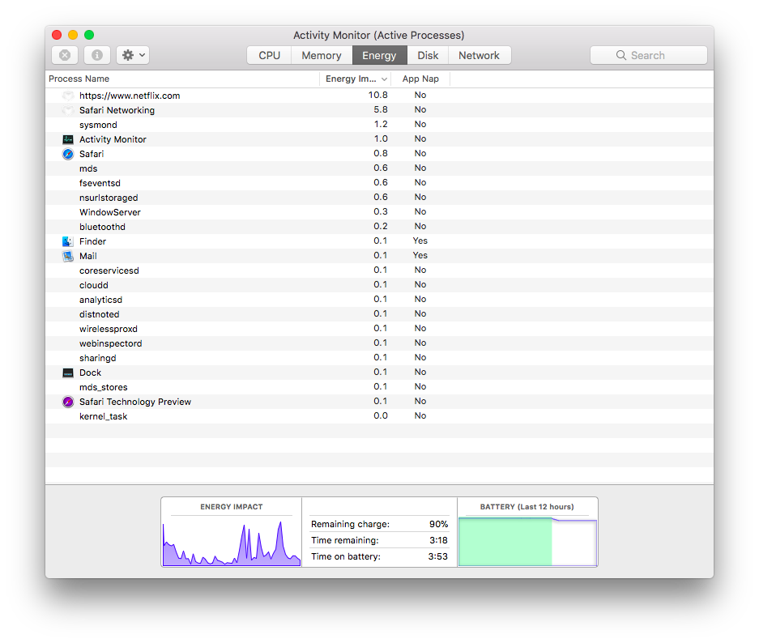Viewport: 759px width, 643px height.
Task: Click into the Search field
Action: point(649,55)
